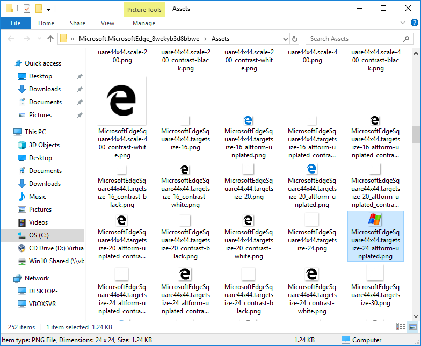Go back with Back arrow
This screenshot has width=421, height=346.
coord(11,39)
